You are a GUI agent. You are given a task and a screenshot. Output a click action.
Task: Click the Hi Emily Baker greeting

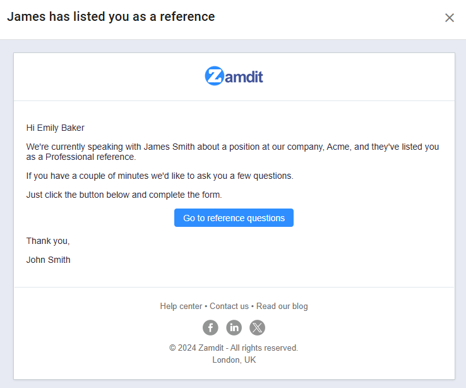[x=56, y=128]
